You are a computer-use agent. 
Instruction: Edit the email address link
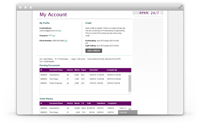click(x=60, y=31)
